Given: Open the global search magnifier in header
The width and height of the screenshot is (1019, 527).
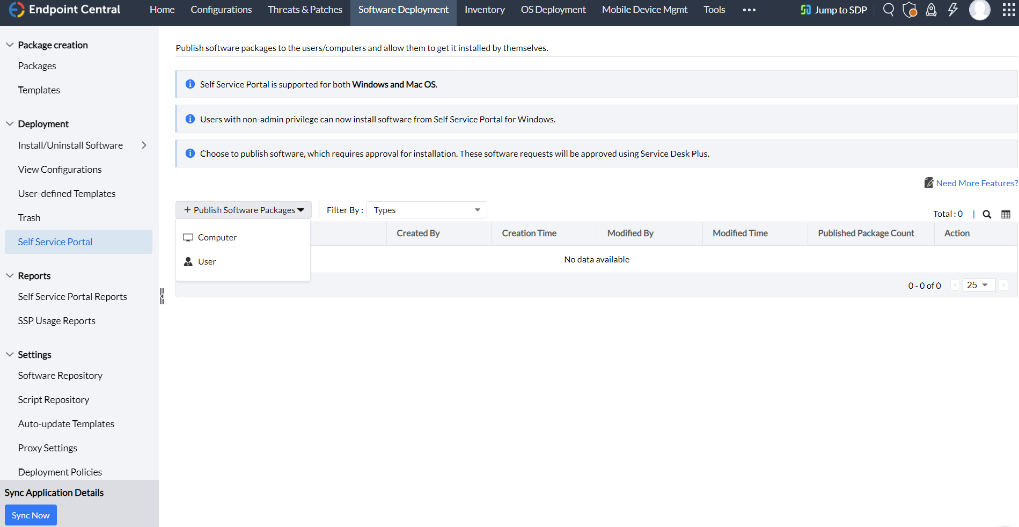Looking at the screenshot, I should [889, 10].
